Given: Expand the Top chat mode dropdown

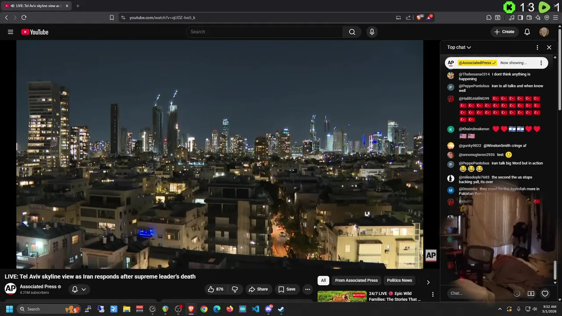Looking at the screenshot, I should click(459, 47).
